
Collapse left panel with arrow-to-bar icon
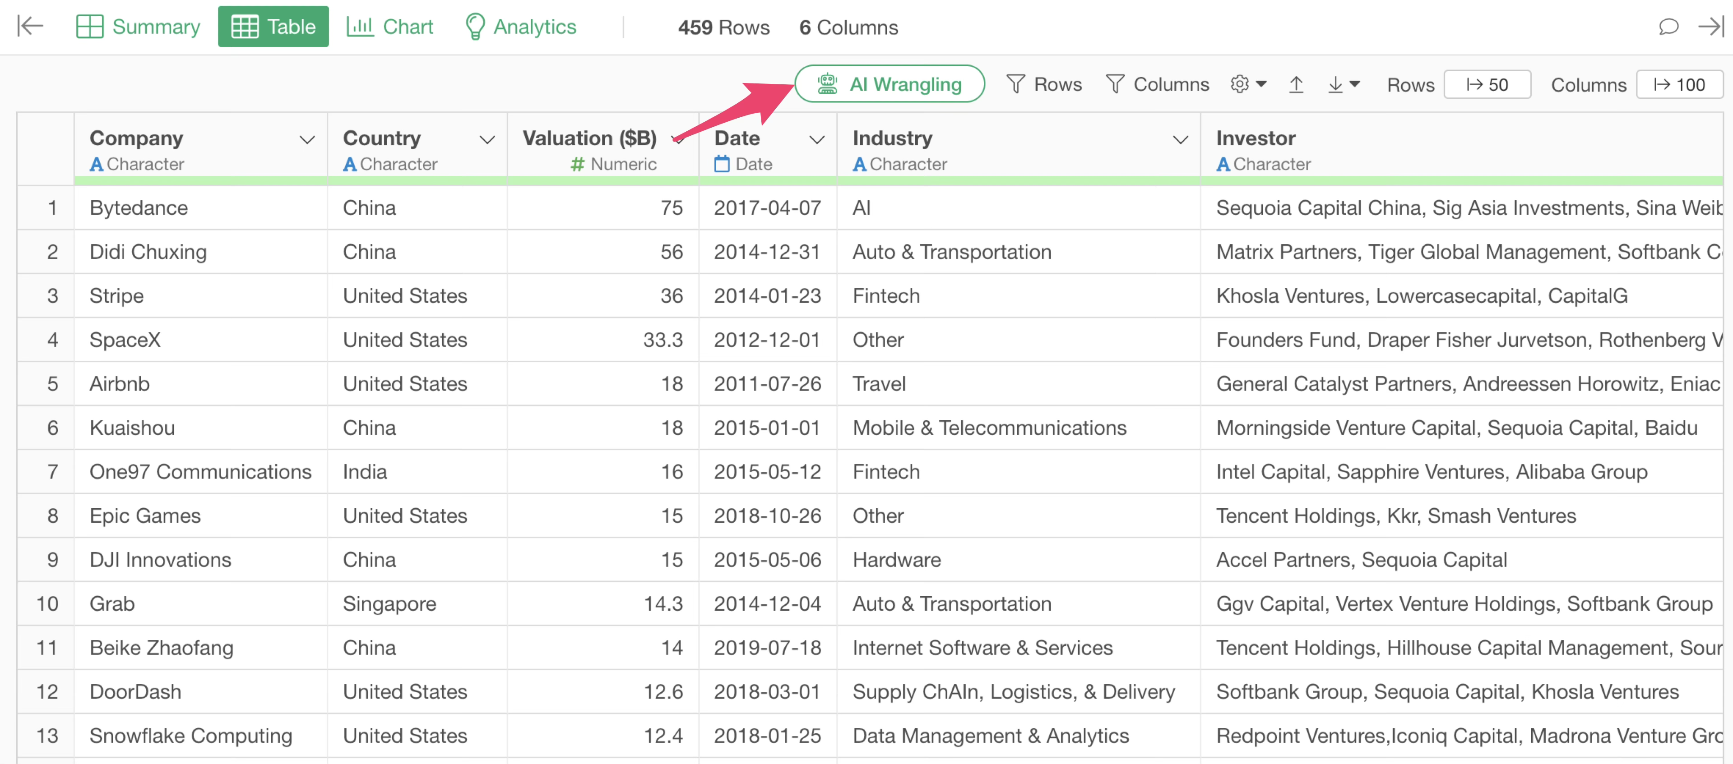[30, 26]
